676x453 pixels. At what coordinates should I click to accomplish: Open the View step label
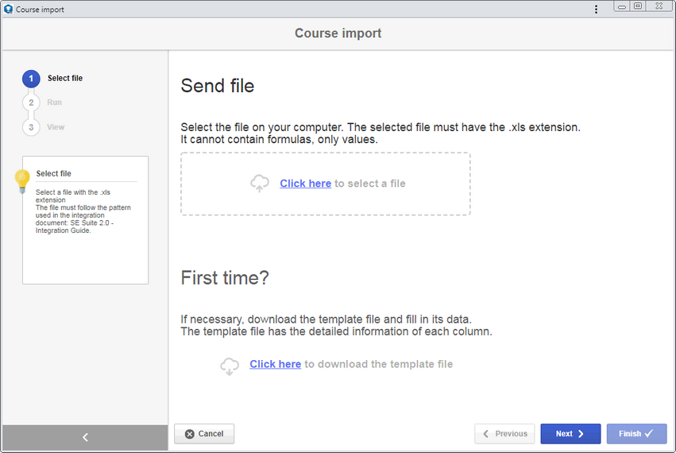point(56,127)
